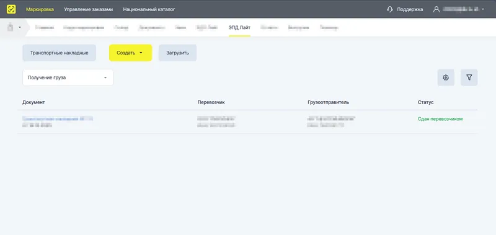Go to Национальный каталог
496x235 pixels.
[x=149, y=9]
